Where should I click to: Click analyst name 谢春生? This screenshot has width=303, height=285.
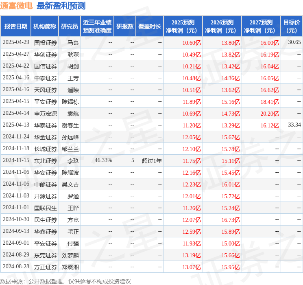pyautogui.click(x=70, y=125)
